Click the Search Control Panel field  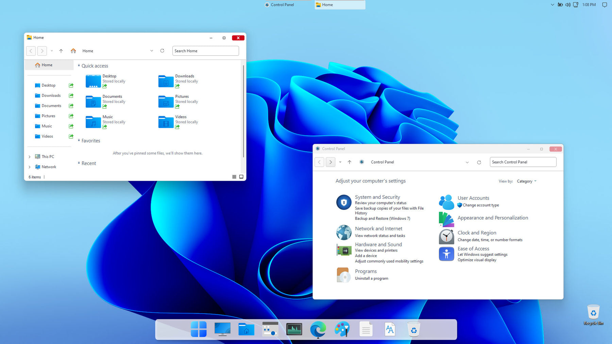click(x=523, y=162)
